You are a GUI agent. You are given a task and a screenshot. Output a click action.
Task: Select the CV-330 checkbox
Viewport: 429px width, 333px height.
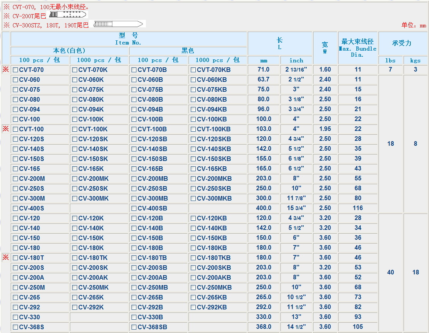tap(15, 317)
